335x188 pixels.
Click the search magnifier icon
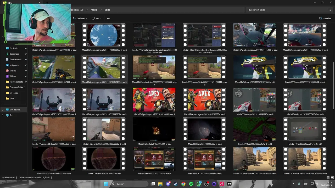tap(330, 10)
